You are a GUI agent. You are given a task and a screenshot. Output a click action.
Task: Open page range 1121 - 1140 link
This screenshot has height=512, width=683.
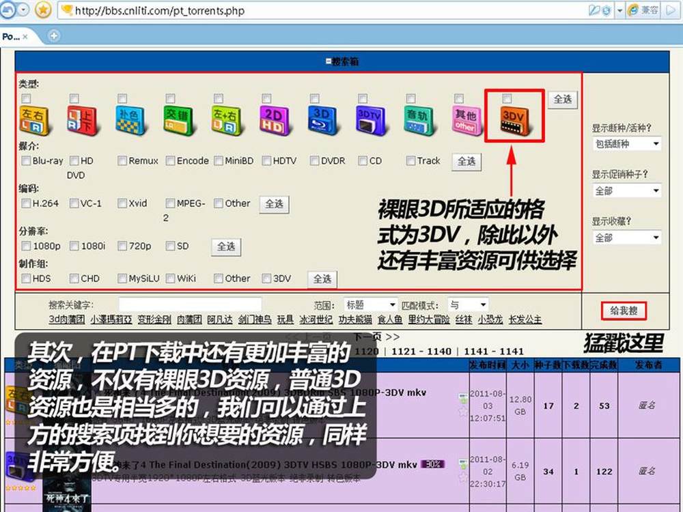(421, 352)
